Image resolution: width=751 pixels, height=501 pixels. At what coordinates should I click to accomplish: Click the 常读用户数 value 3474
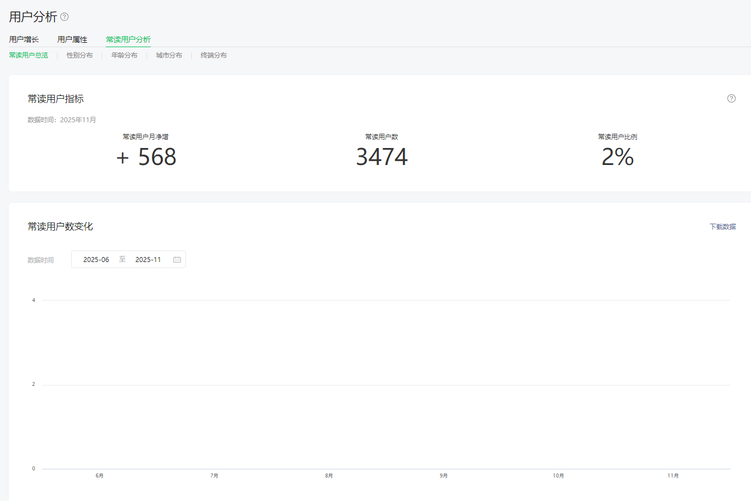[382, 157]
